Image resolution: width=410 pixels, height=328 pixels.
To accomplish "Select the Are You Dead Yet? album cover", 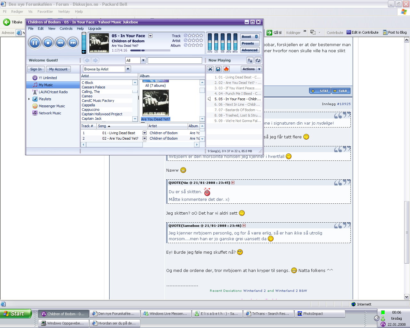I will pyautogui.click(x=155, y=102).
